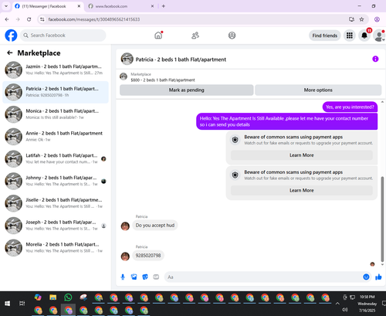Click the Find friends button
386x316 pixels.
[325, 36]
